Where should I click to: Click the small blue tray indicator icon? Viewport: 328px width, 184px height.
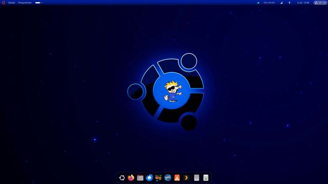click(x=258, y=3)
